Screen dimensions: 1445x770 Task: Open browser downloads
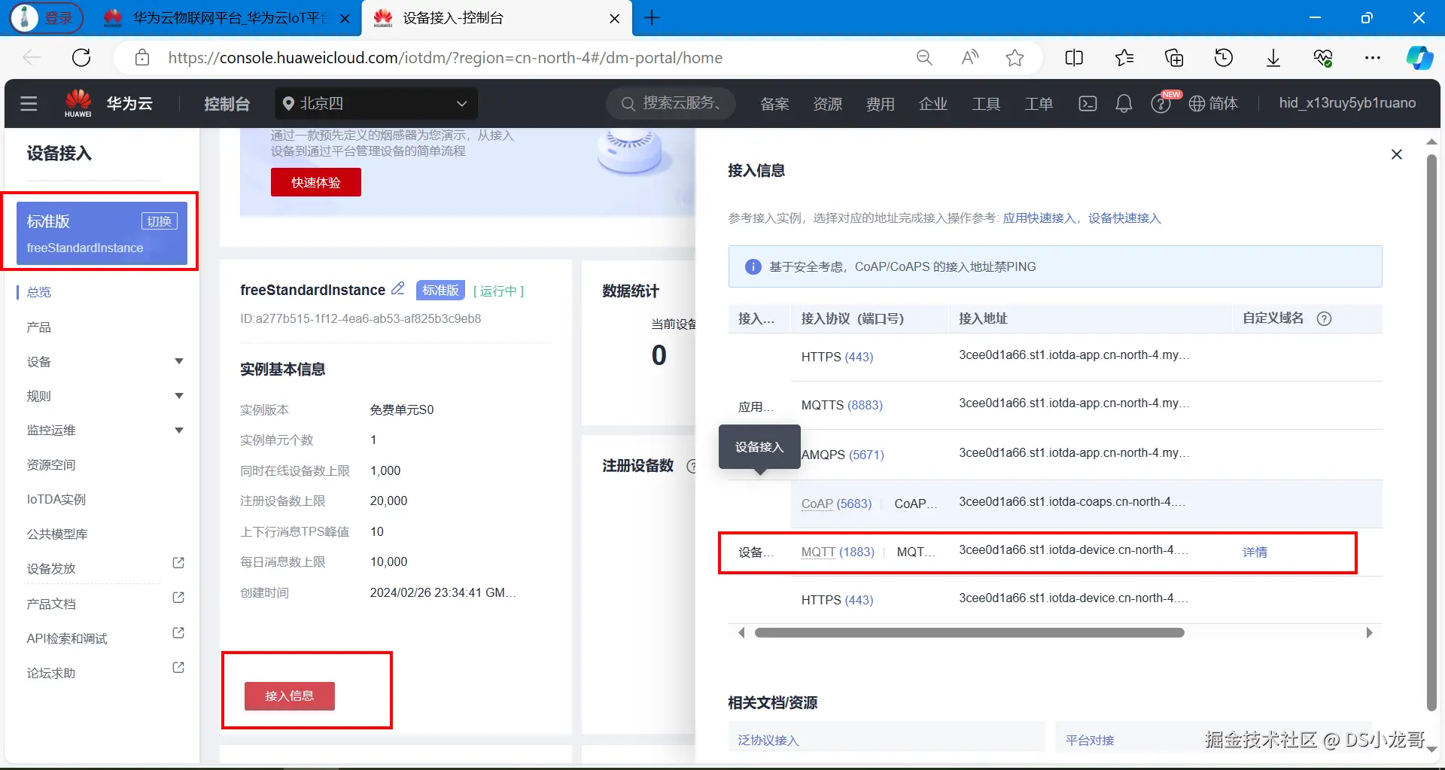click(1273, 57)
